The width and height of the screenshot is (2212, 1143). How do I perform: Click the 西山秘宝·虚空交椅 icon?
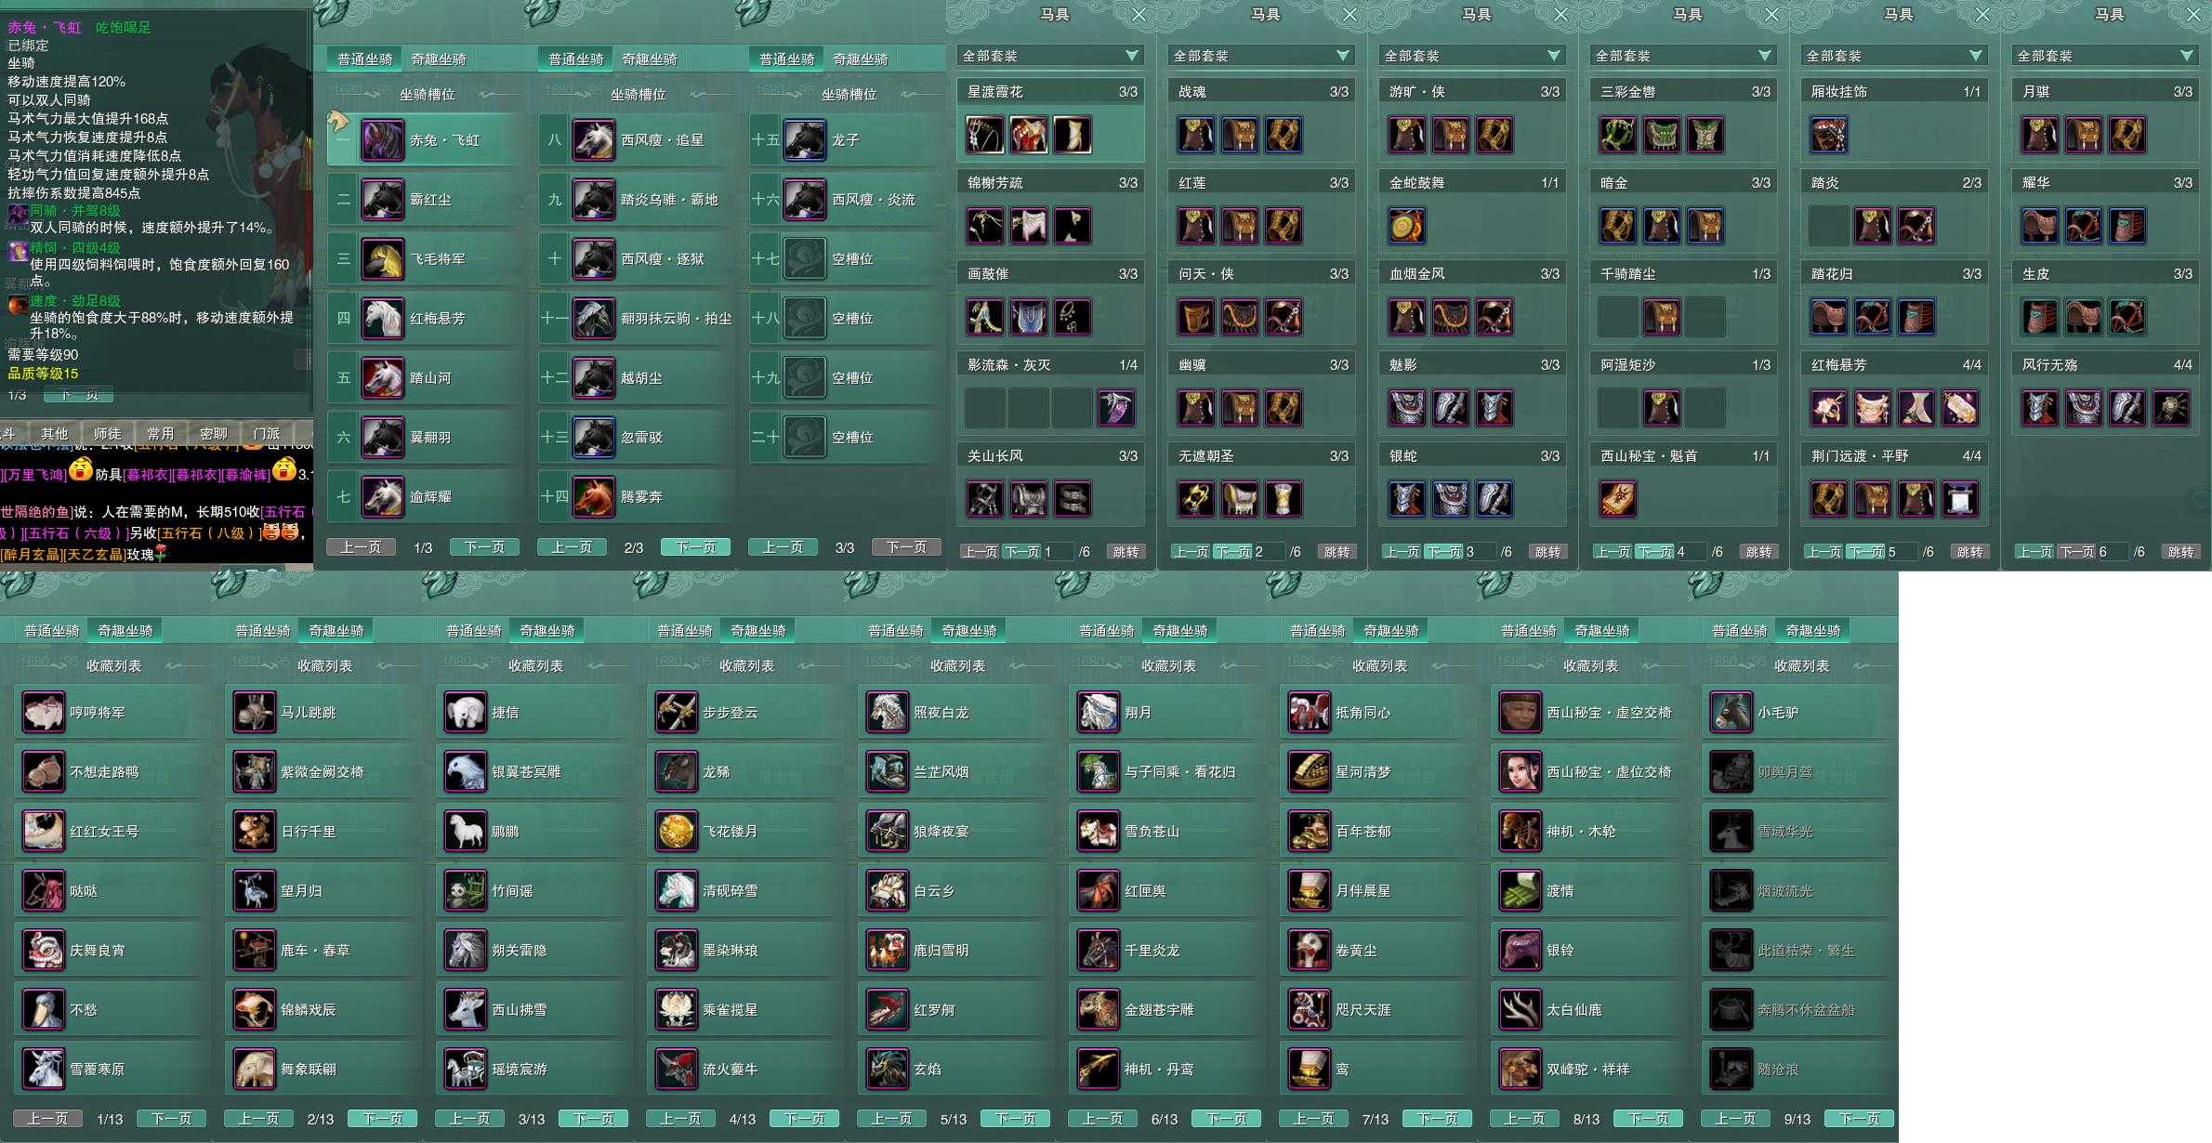(1520, 713)
